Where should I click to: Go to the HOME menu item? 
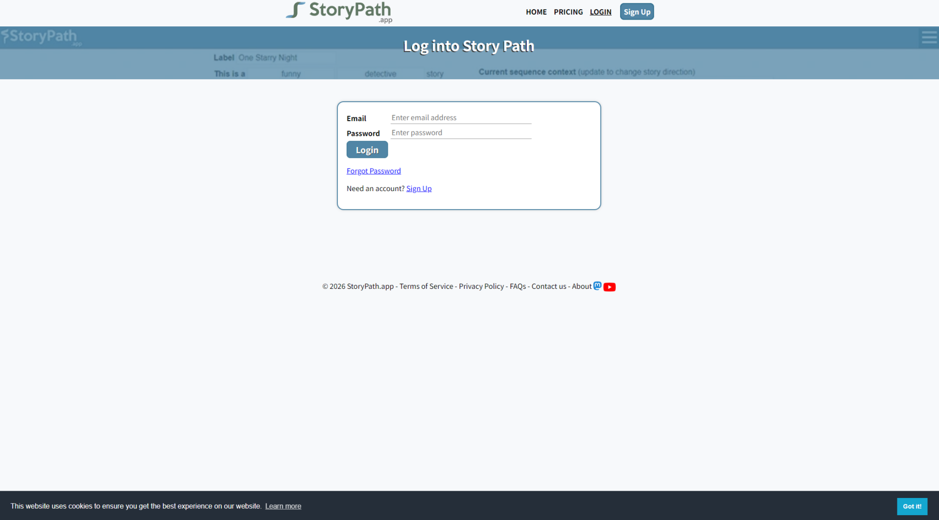536,12
